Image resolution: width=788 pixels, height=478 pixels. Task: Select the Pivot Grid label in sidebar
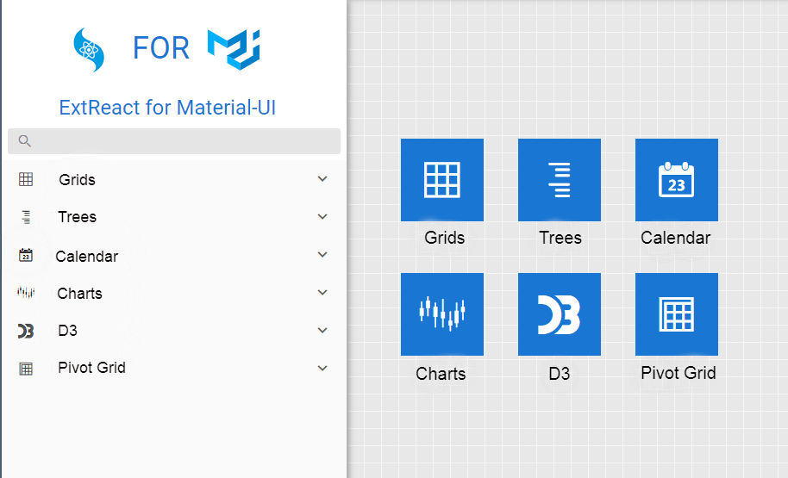point(91,368)
